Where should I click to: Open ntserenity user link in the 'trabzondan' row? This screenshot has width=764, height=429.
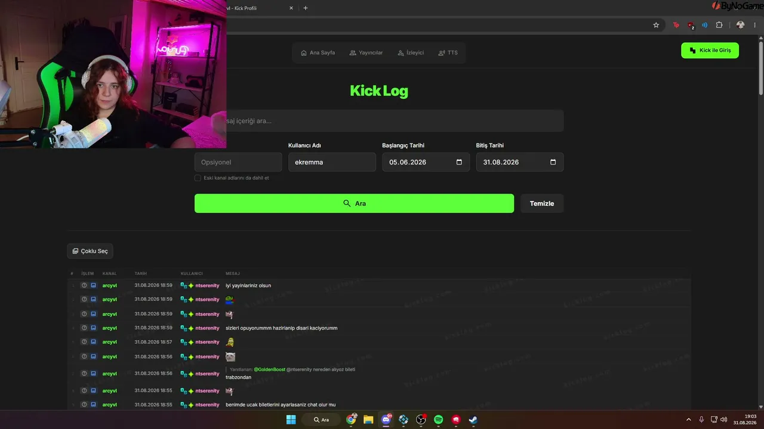[207, 374]
